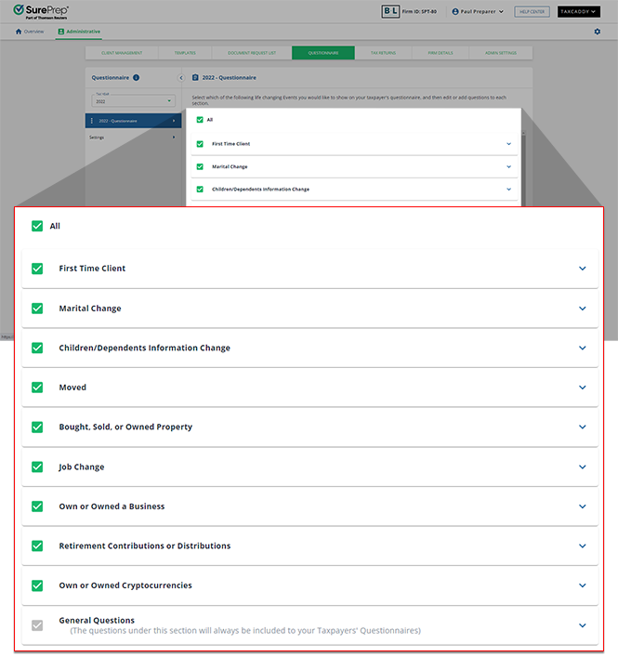Click the Paul Preparer user avatar icon
The height and width of the screenshot is (657, 618).
tap(455, 12)
